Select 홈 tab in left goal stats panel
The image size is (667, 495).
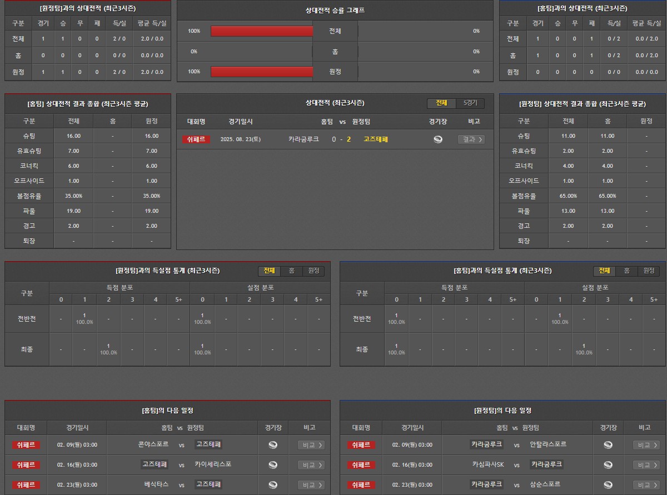[291, 271]
